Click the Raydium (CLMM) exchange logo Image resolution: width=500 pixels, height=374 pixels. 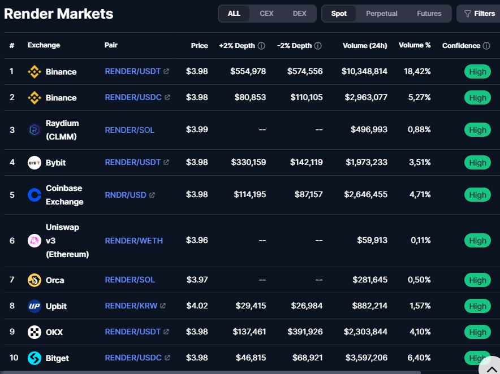click(35, 130)
